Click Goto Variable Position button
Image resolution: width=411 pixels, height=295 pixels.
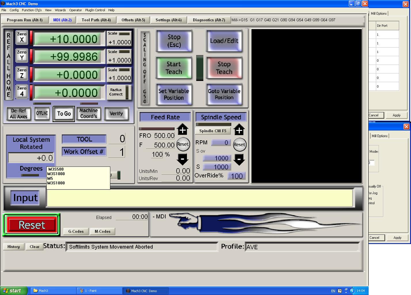224,94
